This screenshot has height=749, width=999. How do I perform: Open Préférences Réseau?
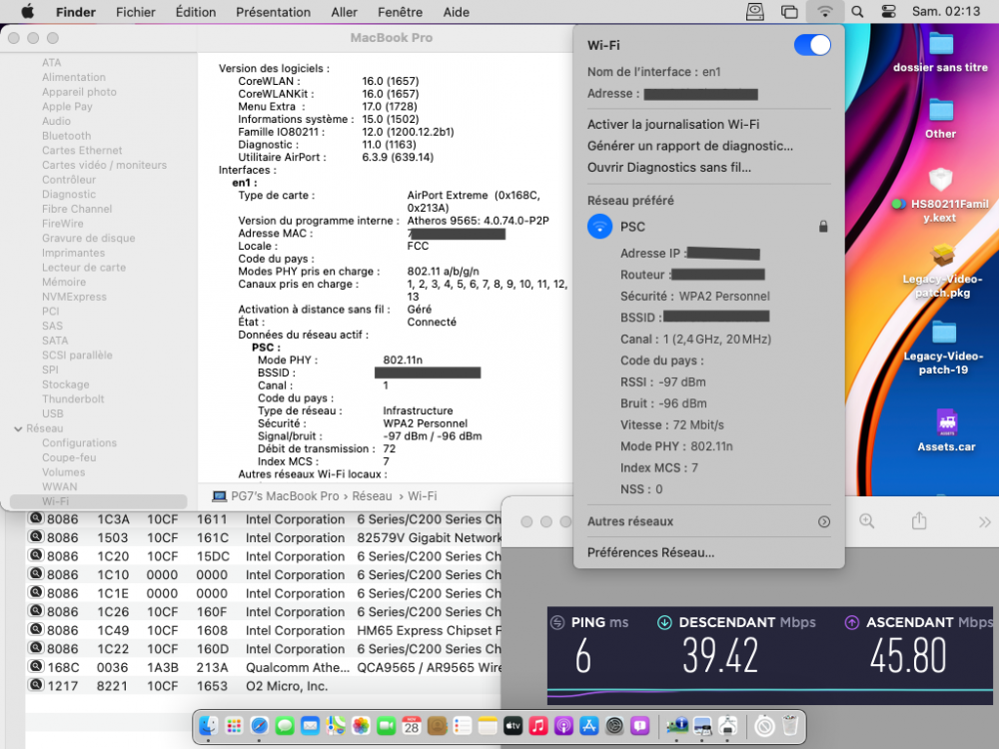coord(650,552)
